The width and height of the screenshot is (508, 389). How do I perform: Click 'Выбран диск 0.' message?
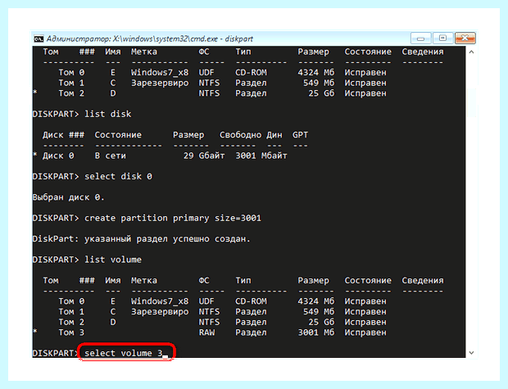point(68,197)
